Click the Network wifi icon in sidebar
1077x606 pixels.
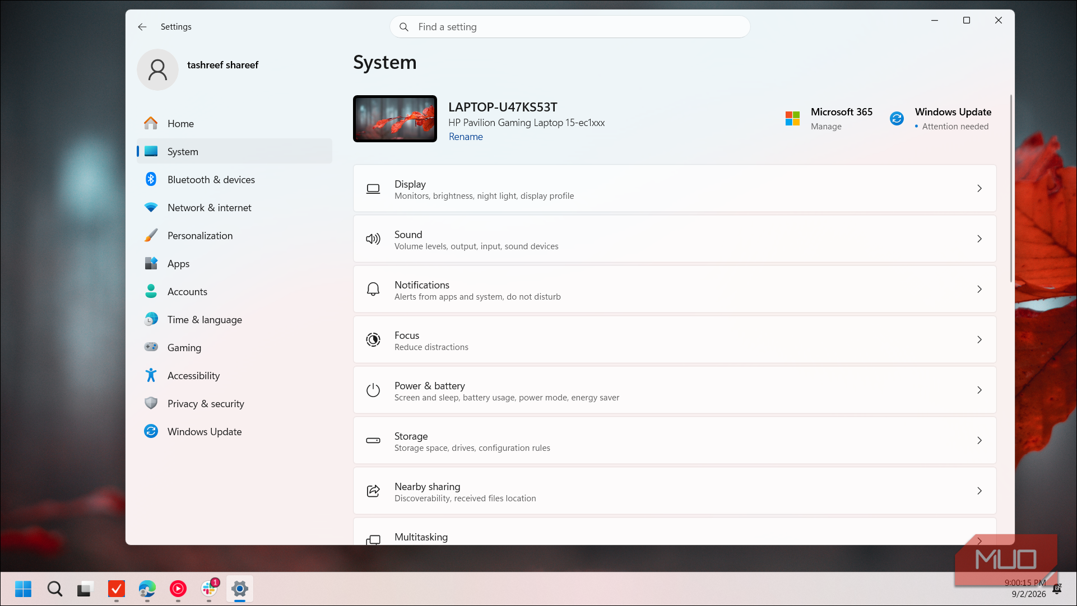[x=151, y=207]
